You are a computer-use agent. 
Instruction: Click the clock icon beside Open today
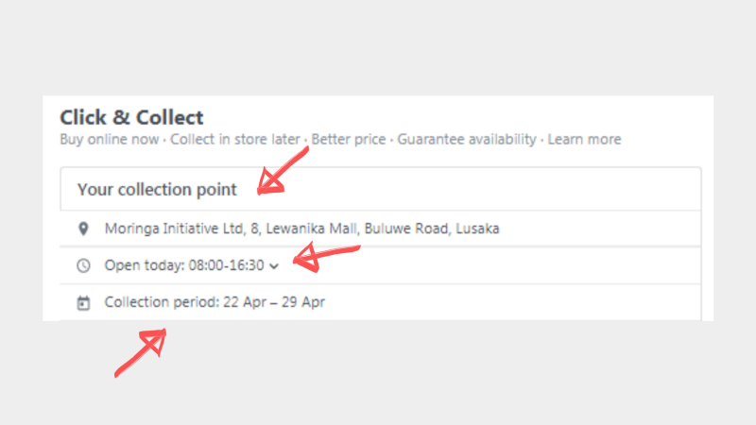[x=83, y=265]
